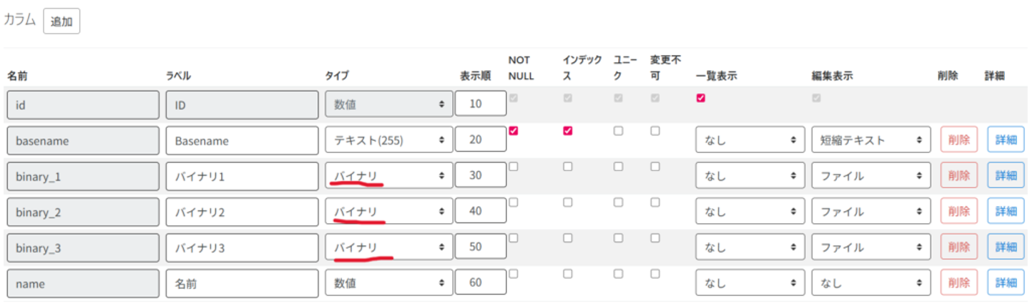Click the 追加 button to add a column
This screenshot has width=1030, height=304.
click(x=62, y=21)
